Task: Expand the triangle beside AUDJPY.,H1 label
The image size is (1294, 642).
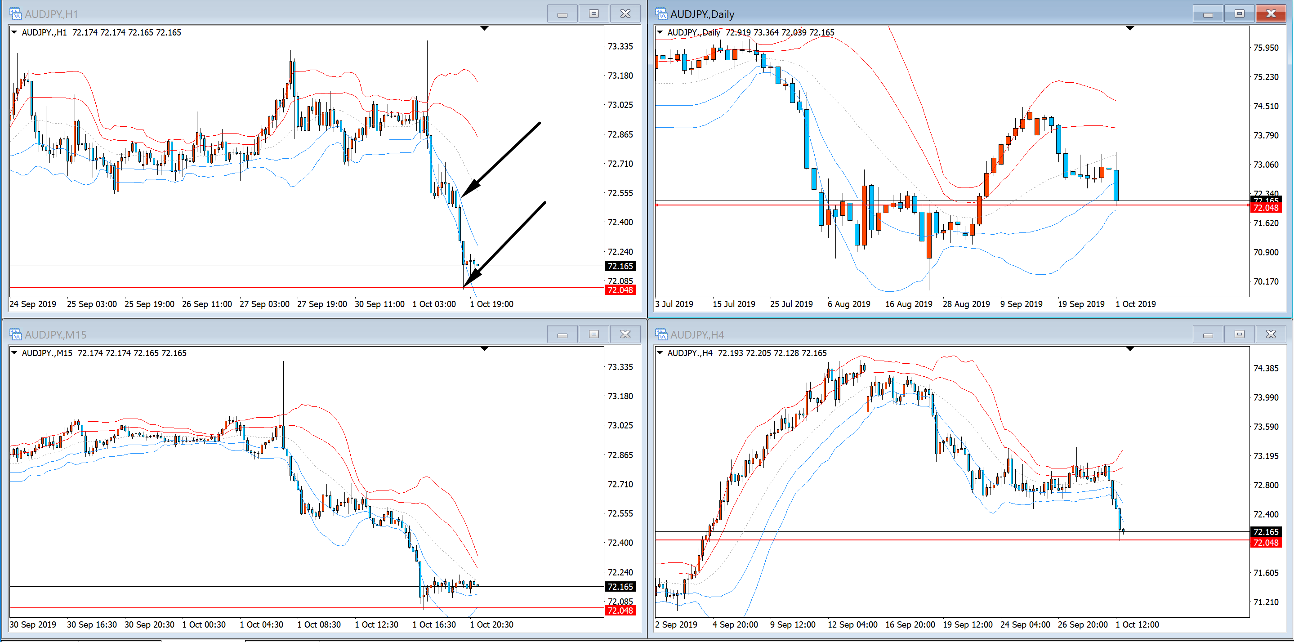Action: pos(14,32)
